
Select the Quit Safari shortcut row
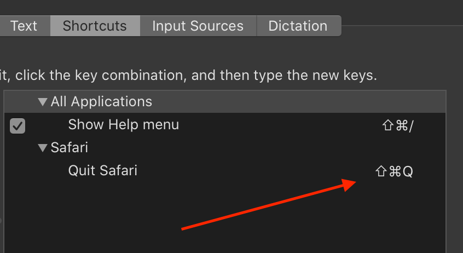click(x=225, y=171)
